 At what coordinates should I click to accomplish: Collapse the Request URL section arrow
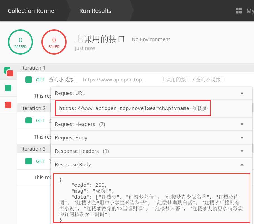coord(242,93)
